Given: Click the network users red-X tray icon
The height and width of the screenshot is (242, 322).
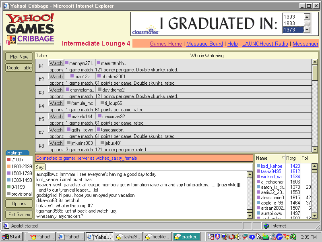Looking at the screenshot, I should pos(272,237).
